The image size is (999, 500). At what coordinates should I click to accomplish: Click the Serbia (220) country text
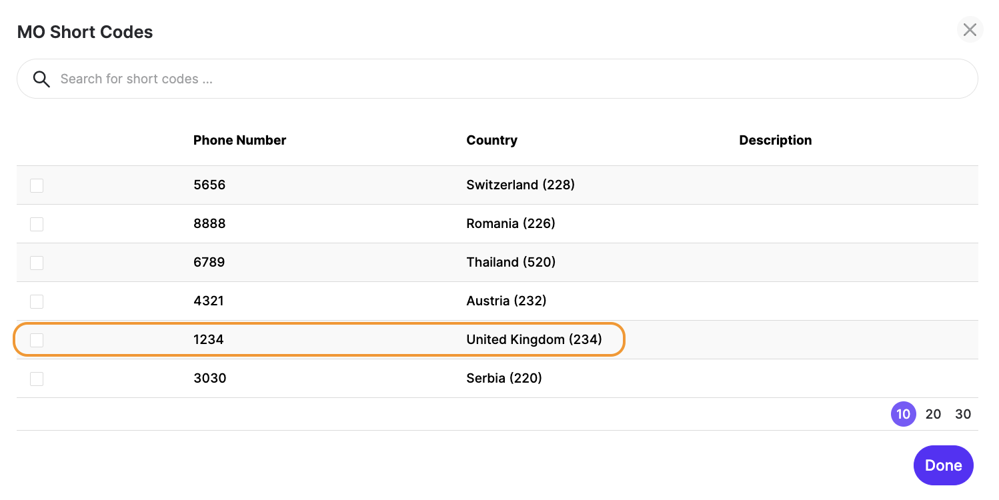point(504,378)
